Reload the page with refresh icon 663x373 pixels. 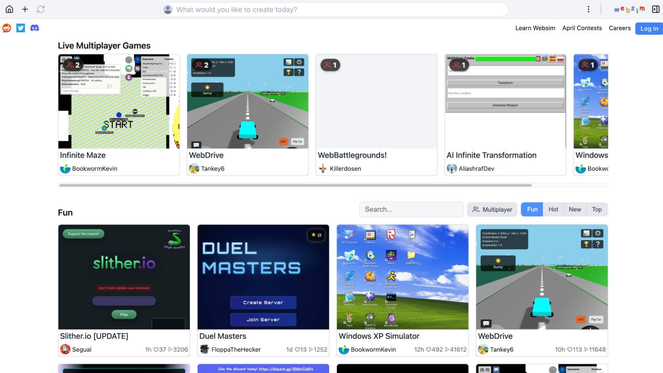[41, 9]
